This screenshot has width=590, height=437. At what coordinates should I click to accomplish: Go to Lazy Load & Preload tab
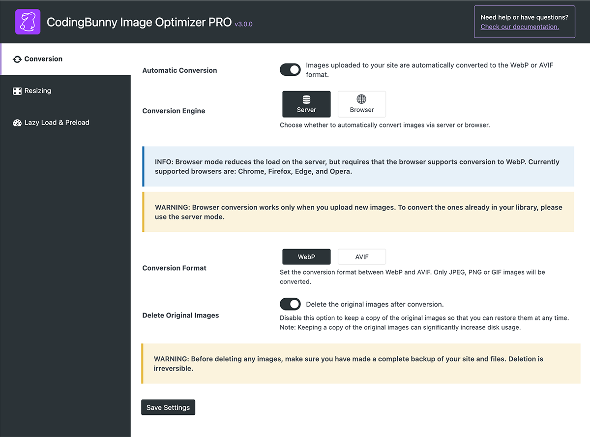pos(57,123)
